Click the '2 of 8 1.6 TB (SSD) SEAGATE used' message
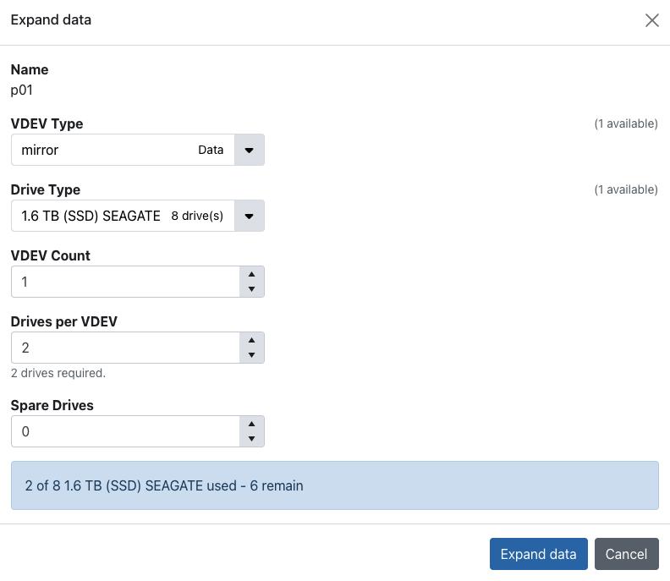This screenshot has height=581, width=670. pos(334,485)
